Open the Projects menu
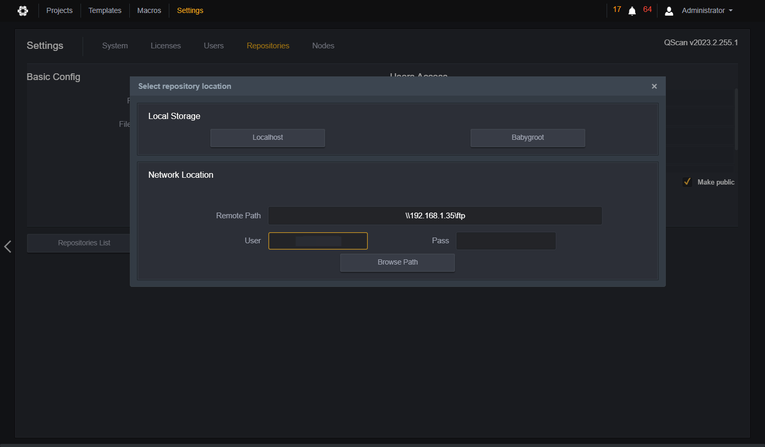The image size is (765, 447). tap(59, 10)
